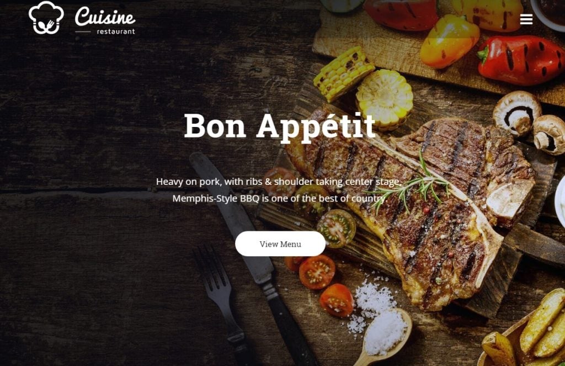Click the red grilled bell pepper

coord(521,60)
